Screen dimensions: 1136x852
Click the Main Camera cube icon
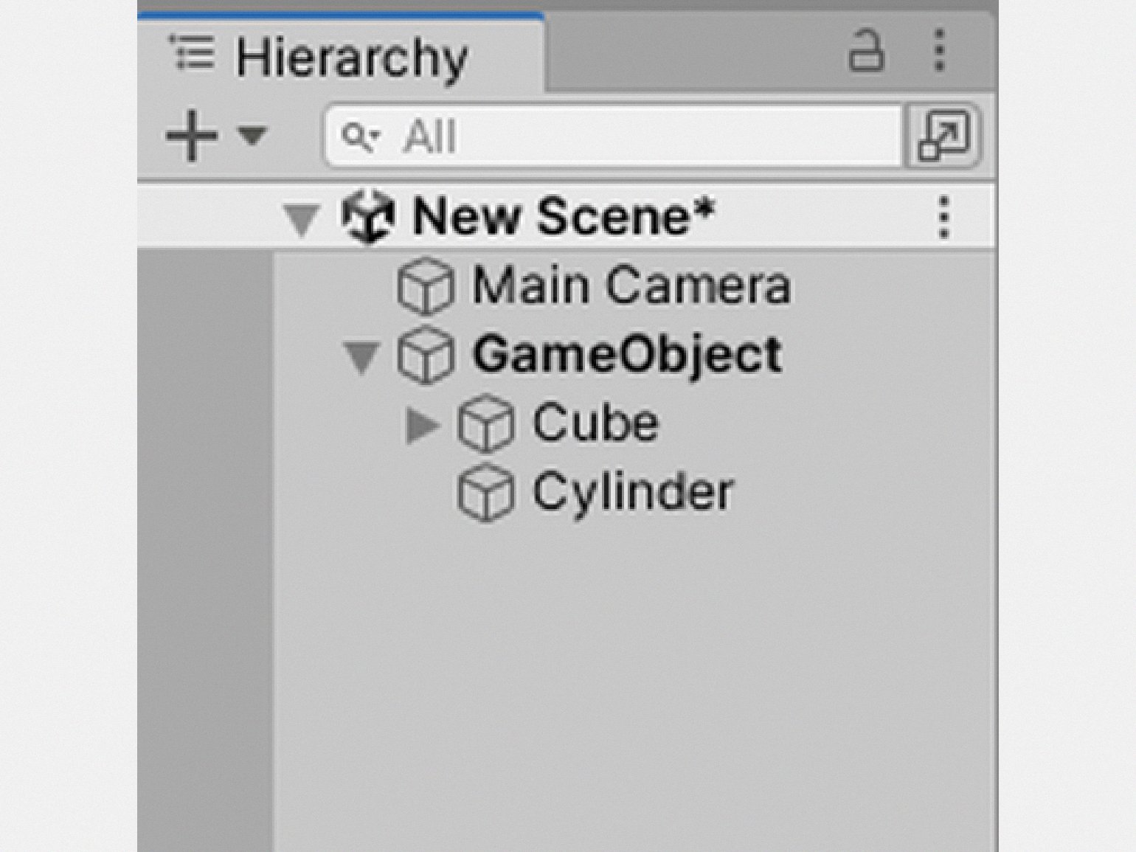(x=425, y=286)
